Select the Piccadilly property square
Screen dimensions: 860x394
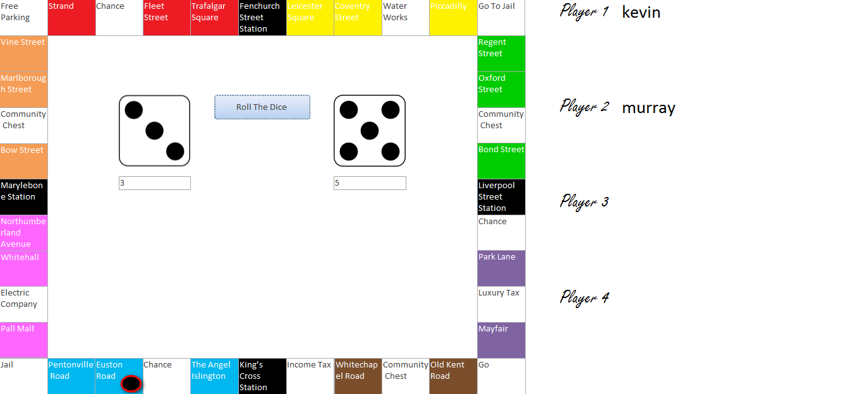pos(453,18)
